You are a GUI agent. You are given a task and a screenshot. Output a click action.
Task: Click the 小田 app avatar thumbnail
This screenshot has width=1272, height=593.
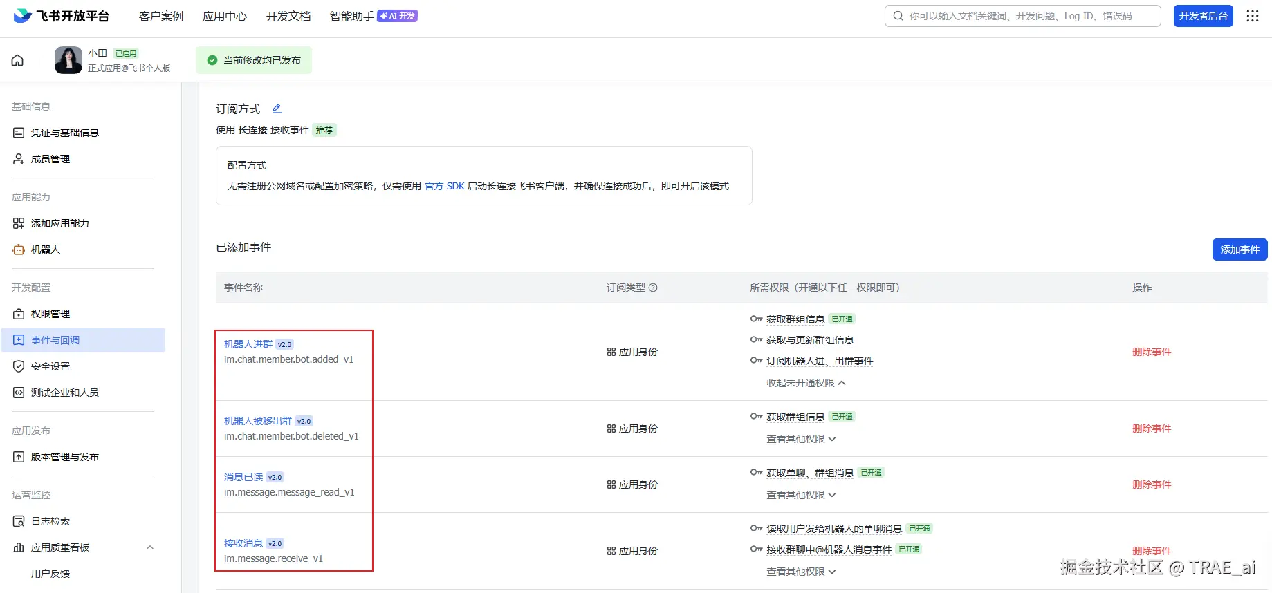pyautogui.click(x=68, y=60)
